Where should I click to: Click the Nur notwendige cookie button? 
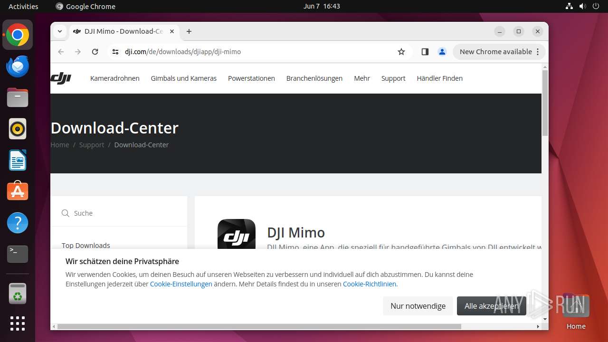(418, 306)
